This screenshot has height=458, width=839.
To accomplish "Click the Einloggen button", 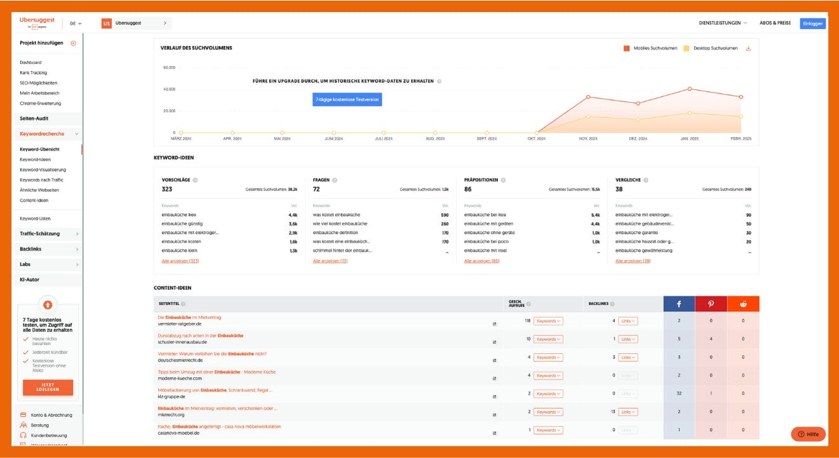I will 812,23.
